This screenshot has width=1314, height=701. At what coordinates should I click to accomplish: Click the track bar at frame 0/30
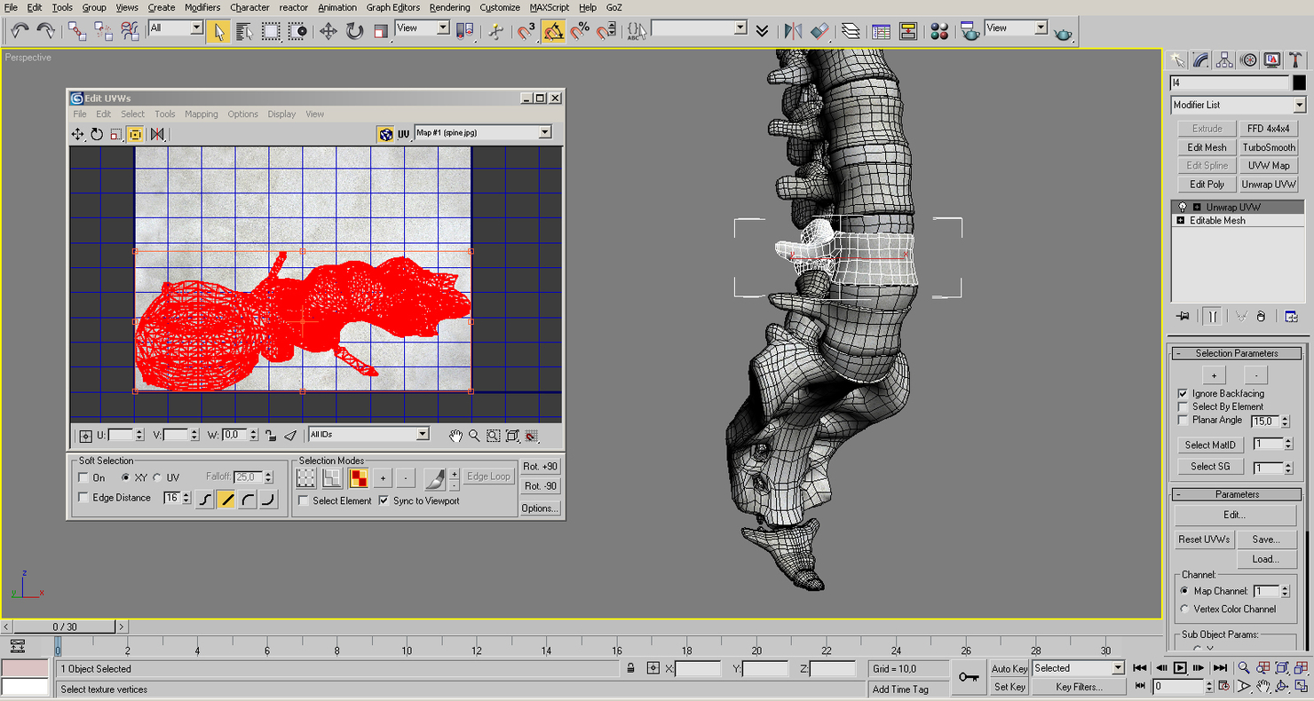tap(62, 626)
